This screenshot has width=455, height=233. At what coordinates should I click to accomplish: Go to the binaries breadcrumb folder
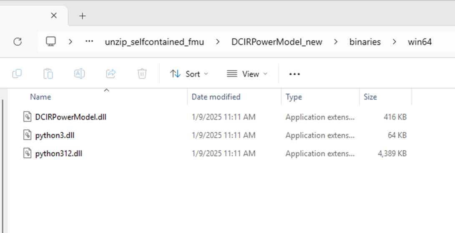(x=365, y=42)
